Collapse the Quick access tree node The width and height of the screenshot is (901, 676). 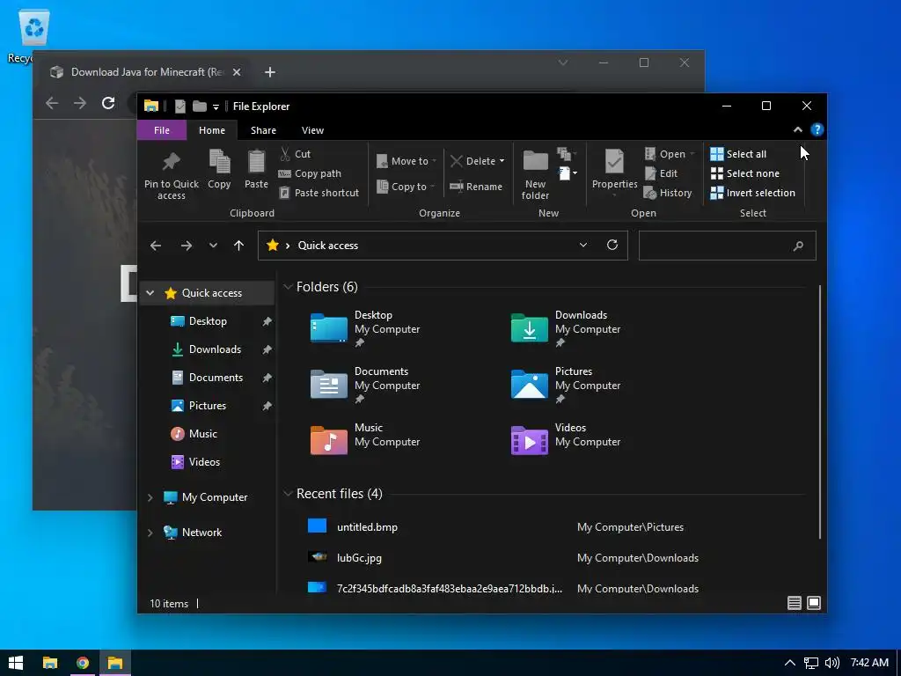click(150, 293)
